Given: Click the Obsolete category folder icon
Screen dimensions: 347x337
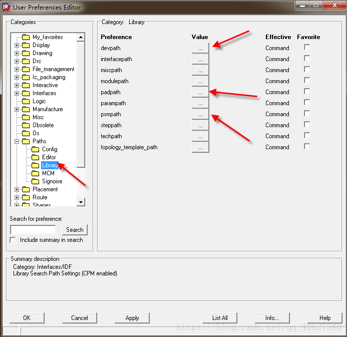Looking at the screenshot, I should (x=27, y=125).
